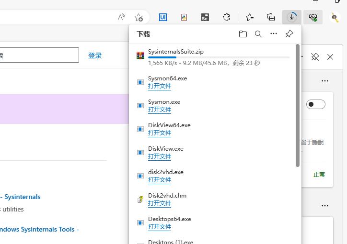Open the Favorites list icon
Viewport: 347px width, 244px height.
[250, 17]
